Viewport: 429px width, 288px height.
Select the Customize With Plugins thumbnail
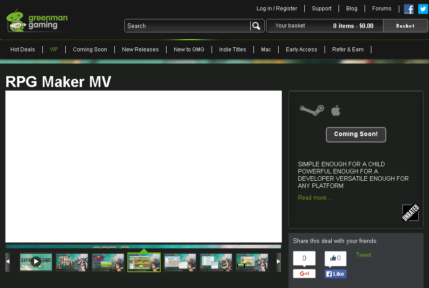pyautogui.click(x=216, y=262)
